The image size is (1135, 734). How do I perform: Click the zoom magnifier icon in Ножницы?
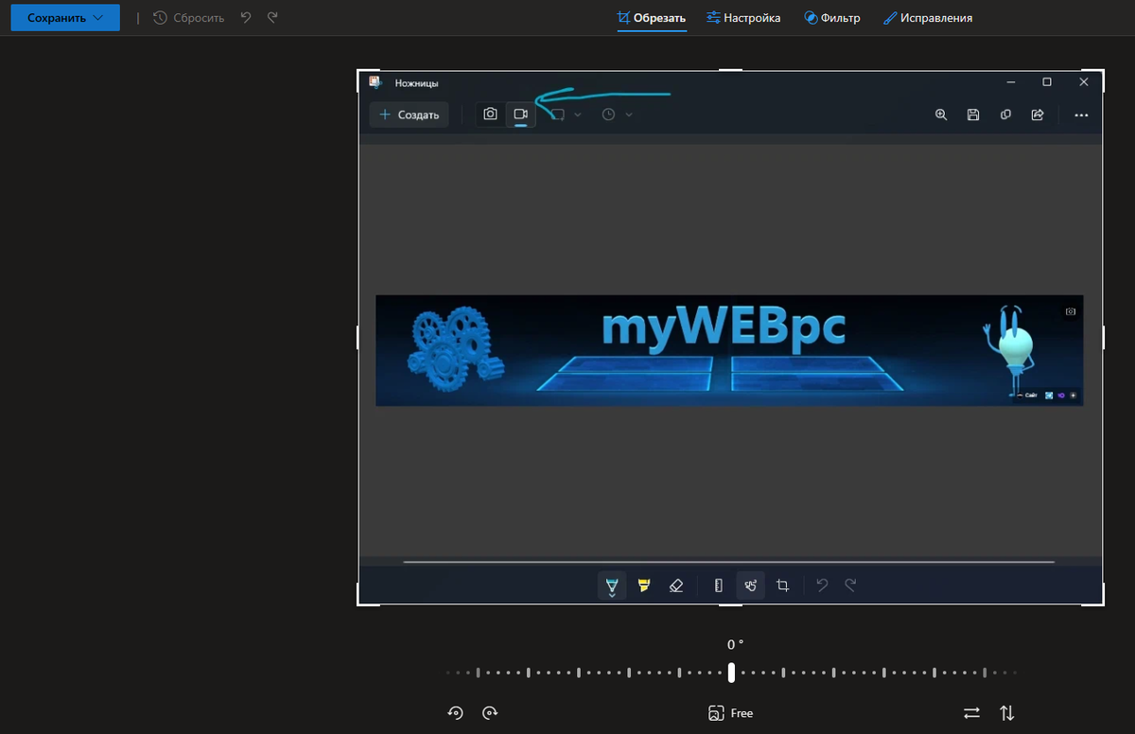(x=941, y=114)
